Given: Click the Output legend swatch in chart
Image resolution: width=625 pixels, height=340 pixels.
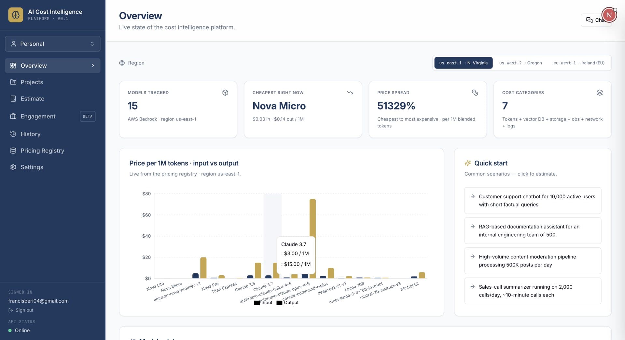Looking at the screenshot, I should [279, 303].
